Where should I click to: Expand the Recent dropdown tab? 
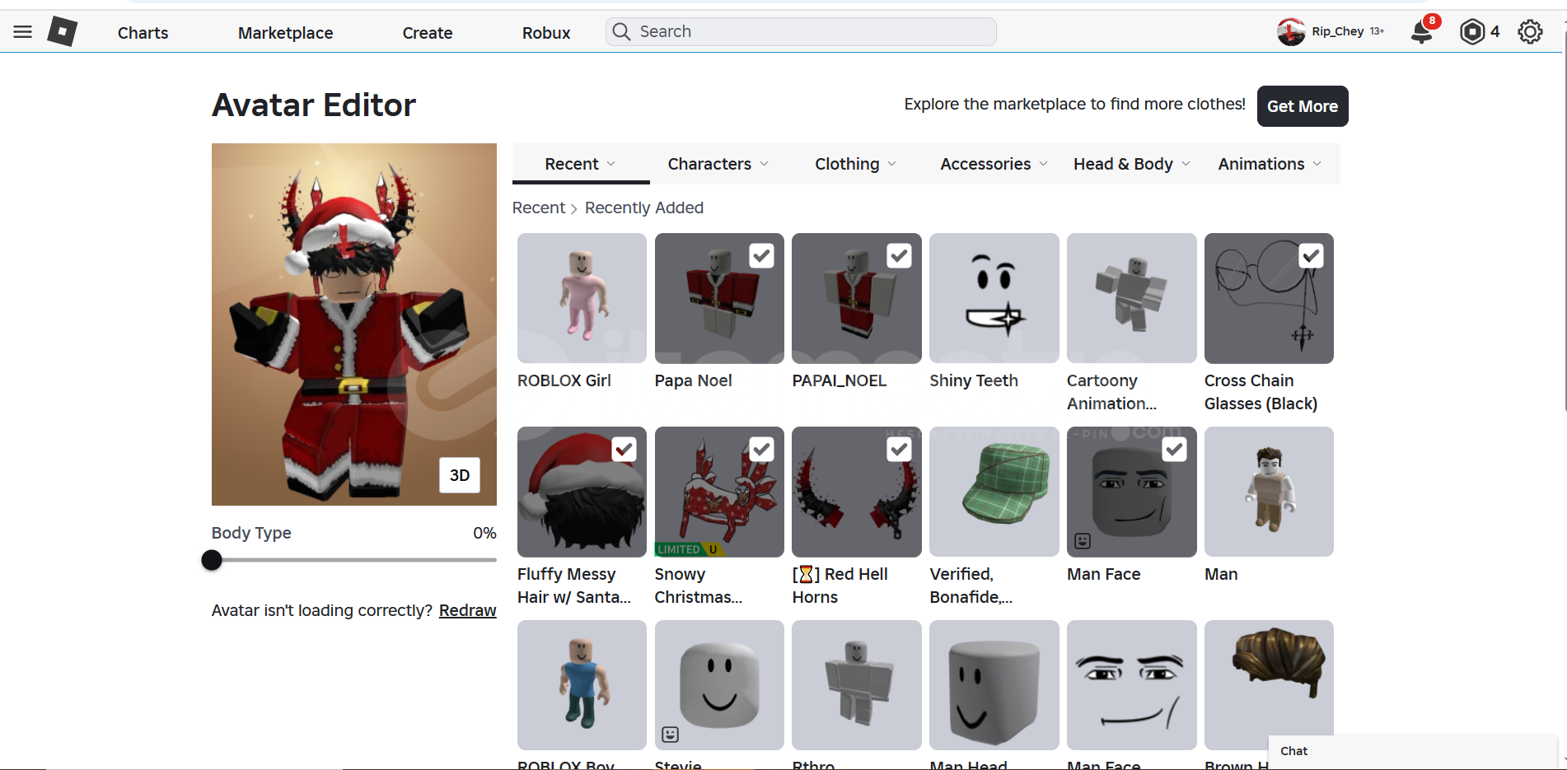pos(581,164)
